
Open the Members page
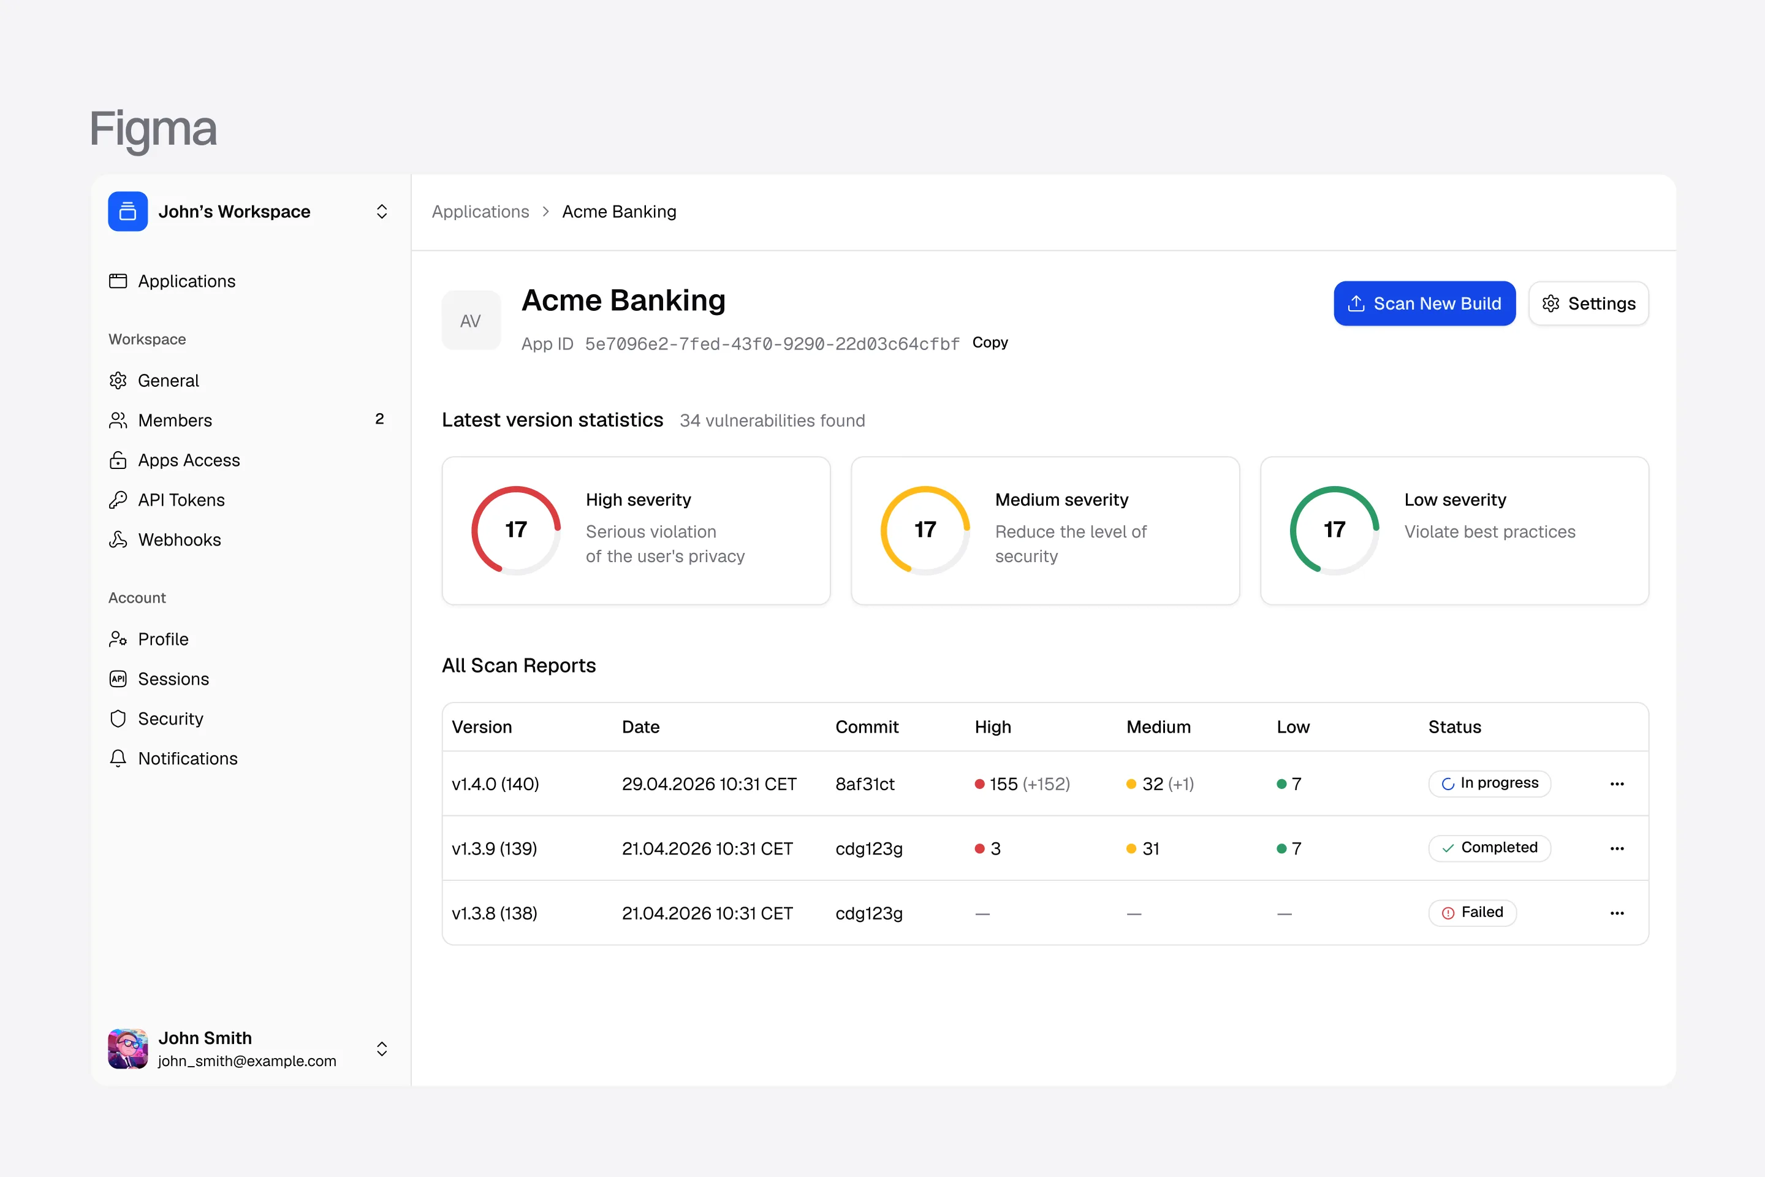click(x=175, y=421)
